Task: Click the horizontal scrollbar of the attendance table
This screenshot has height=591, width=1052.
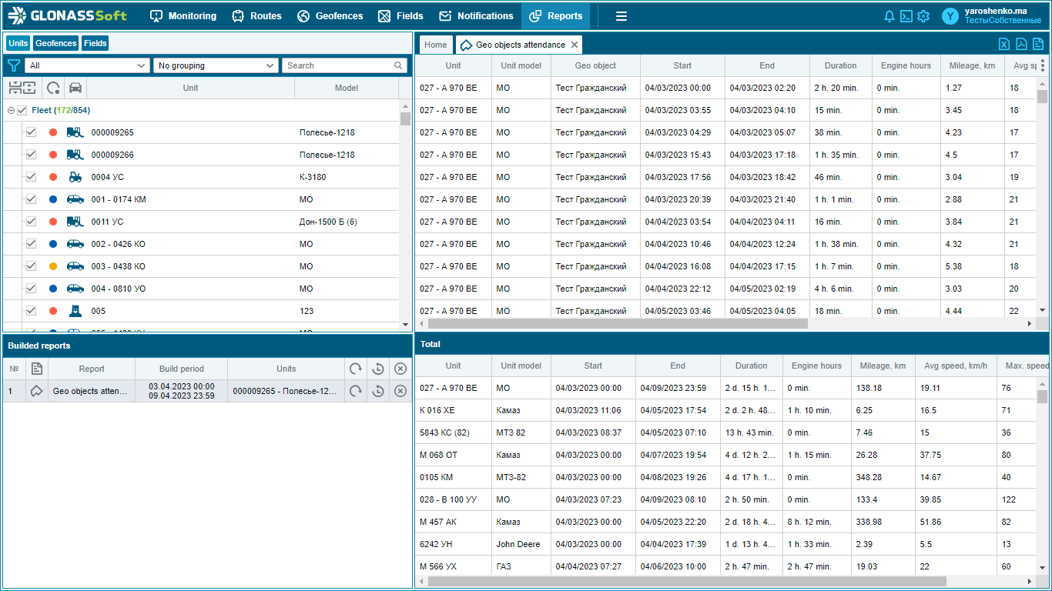Action: [x=618, y=323]
